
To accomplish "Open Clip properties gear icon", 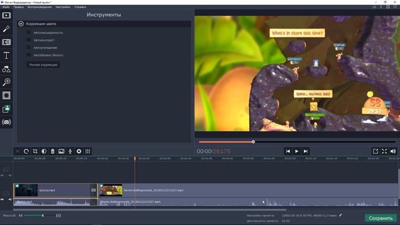I will point(79,151).
